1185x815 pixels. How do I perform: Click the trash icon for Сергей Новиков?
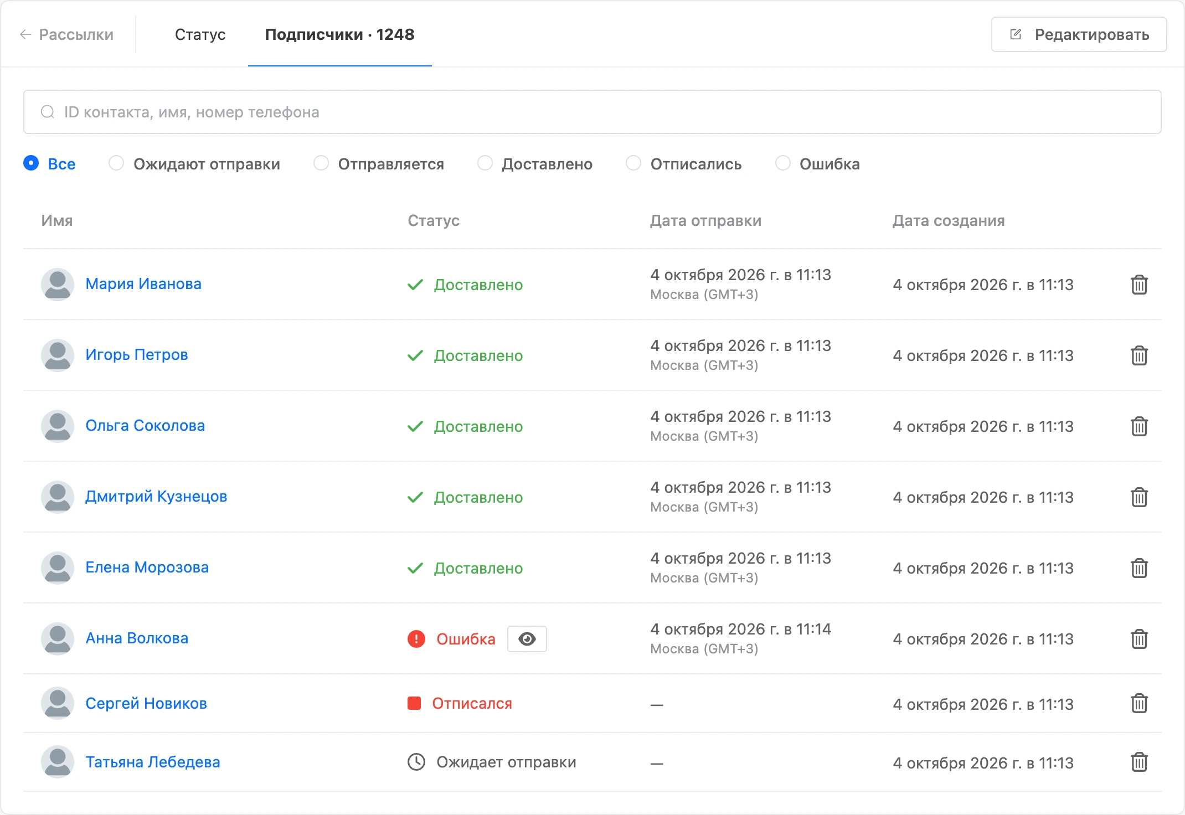1139,704
